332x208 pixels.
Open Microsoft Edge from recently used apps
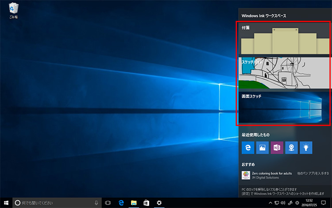click(248, 148)
